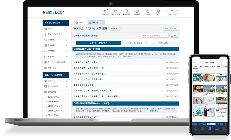Viewport: 231px width, 140px height.
Task: Toggle follow star on 飲料 water card
Action: (225, 75)
